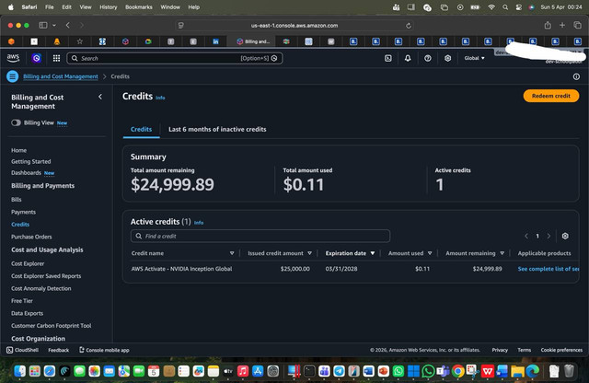Open the Bookmarks menu
The height and width of the screenshot is (383, 589).
tap(139, 7)
